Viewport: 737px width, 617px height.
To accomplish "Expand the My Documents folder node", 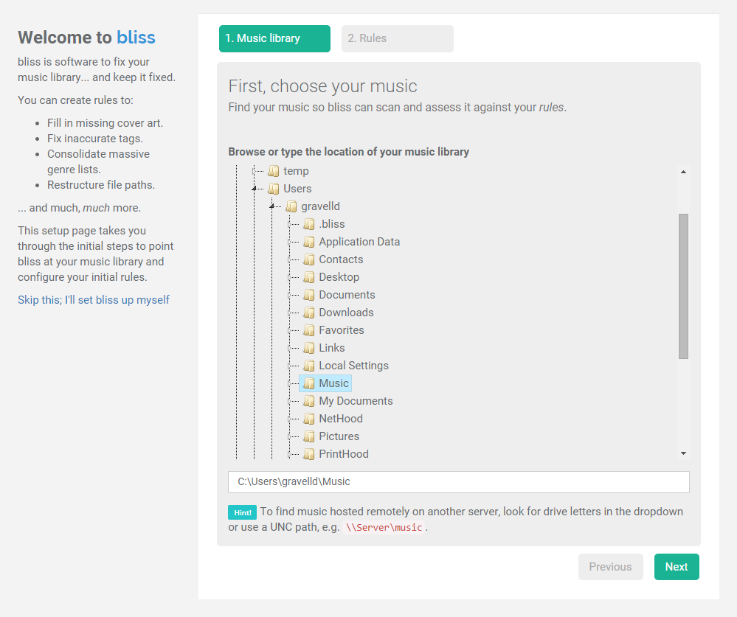I will [x=289, y=401].
